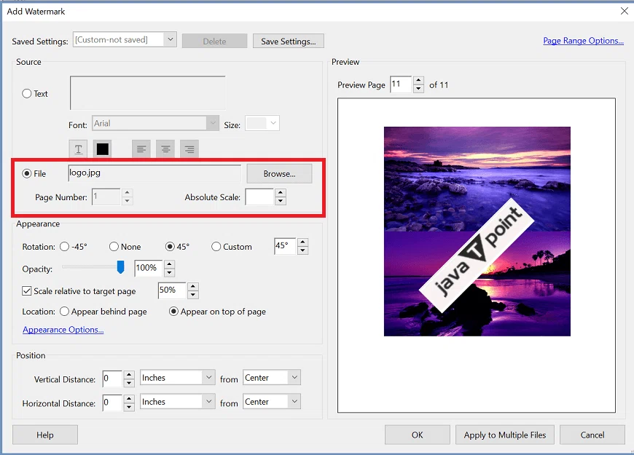Decrease Vertical Distance value
This screenshot has width=634, height=455.
[128, 383]
